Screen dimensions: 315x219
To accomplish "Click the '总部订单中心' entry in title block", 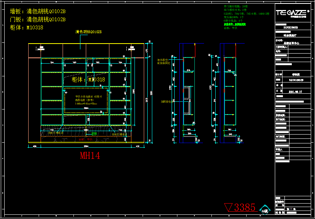I will click(x=291, y=43).
